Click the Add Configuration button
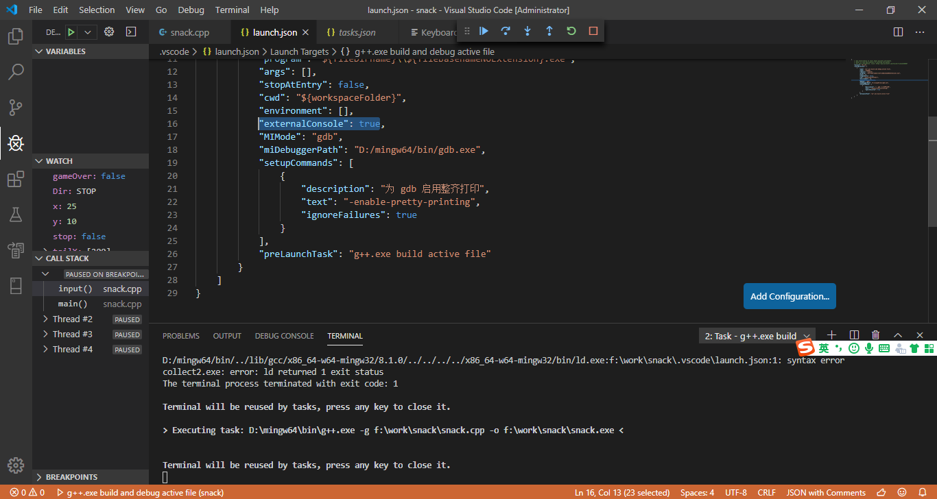 790,296
